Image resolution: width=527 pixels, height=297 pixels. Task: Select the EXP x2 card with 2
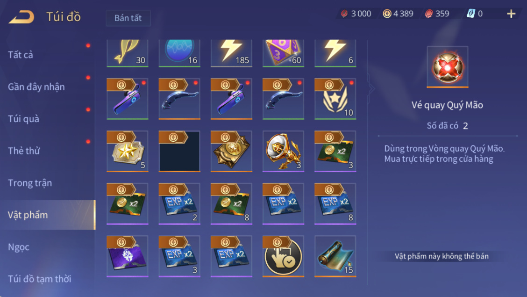point(179,204)
